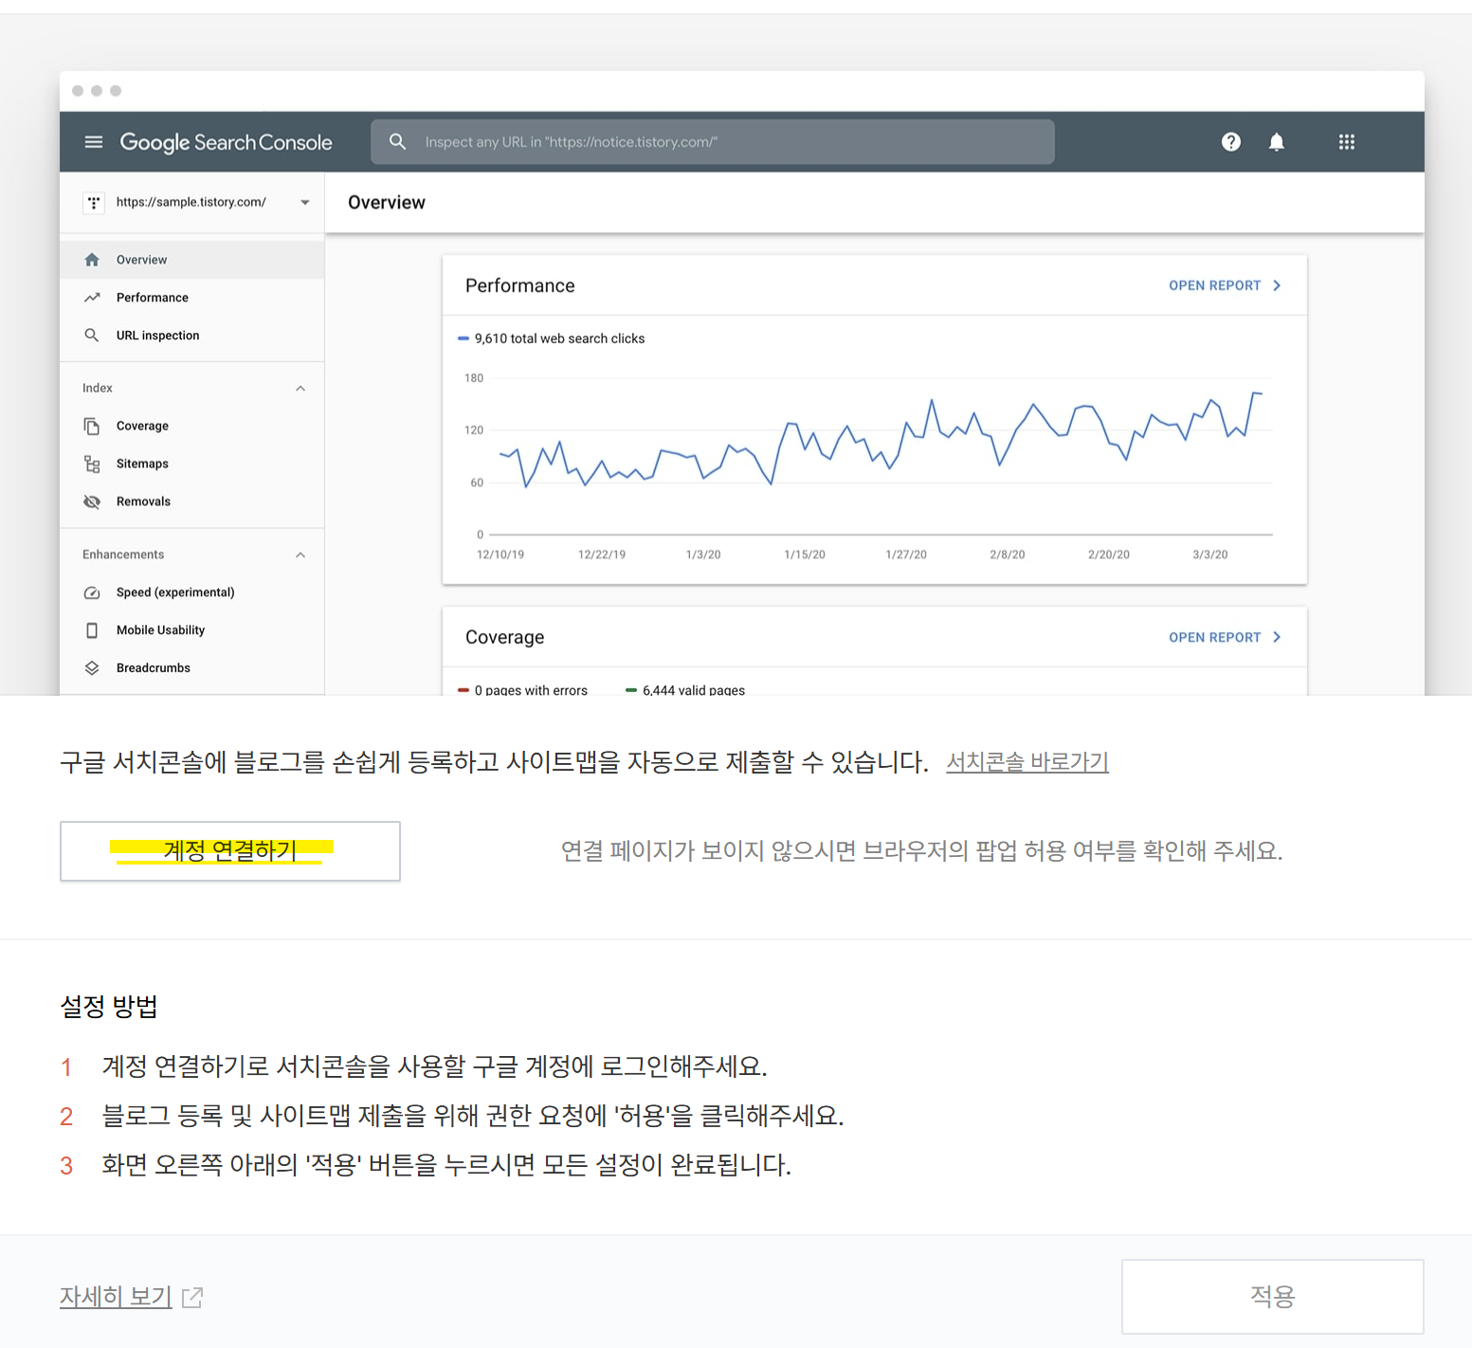1472x1348 pixels.
Task: Click the Sitemaps tree icon
Action: point(92,464)
